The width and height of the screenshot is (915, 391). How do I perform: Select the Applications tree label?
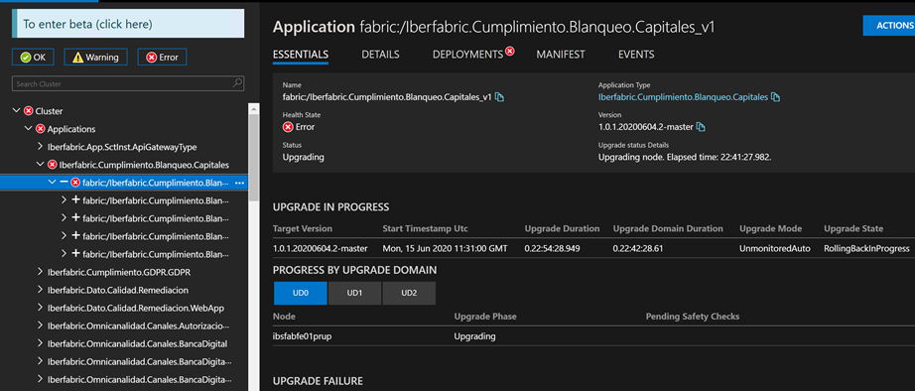71,129
